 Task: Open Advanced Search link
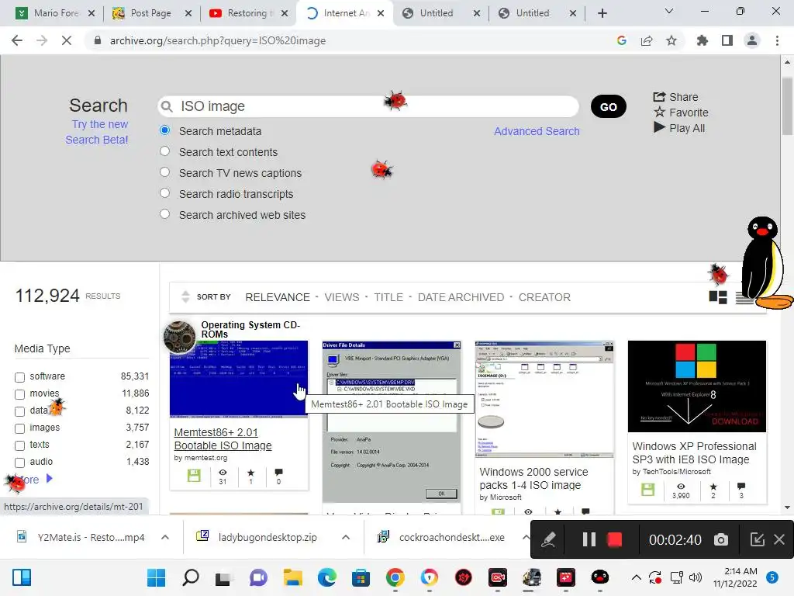pos(537,131)
